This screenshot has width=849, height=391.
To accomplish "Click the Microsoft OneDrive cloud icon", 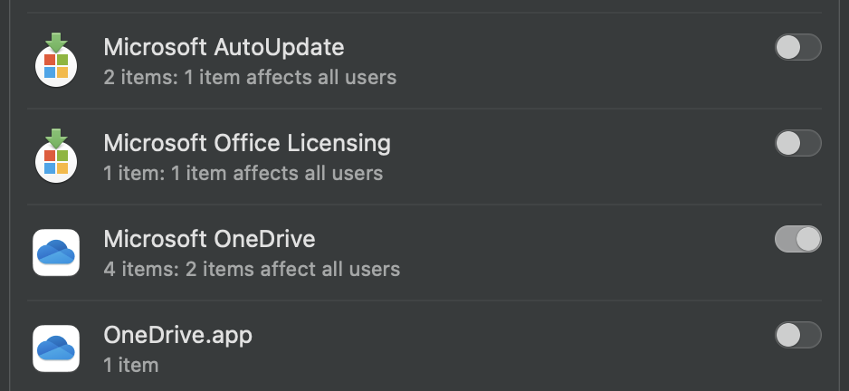I will [56, 253].
